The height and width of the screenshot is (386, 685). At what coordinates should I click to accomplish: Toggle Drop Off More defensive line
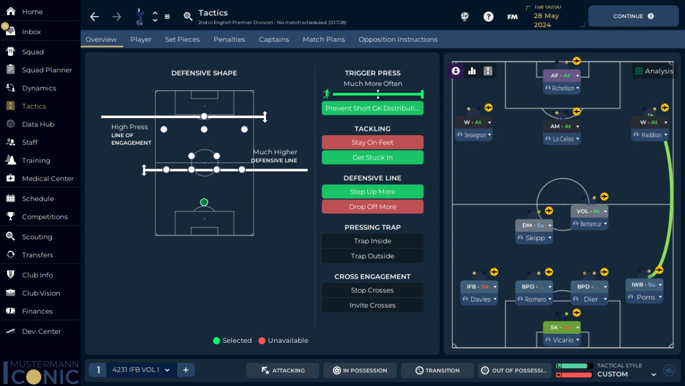click(372, 207)
